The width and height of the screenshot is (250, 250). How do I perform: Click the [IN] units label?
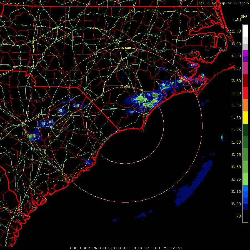[x=237, y=19]
